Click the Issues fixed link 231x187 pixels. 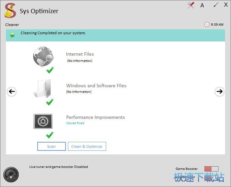point(75,123)
